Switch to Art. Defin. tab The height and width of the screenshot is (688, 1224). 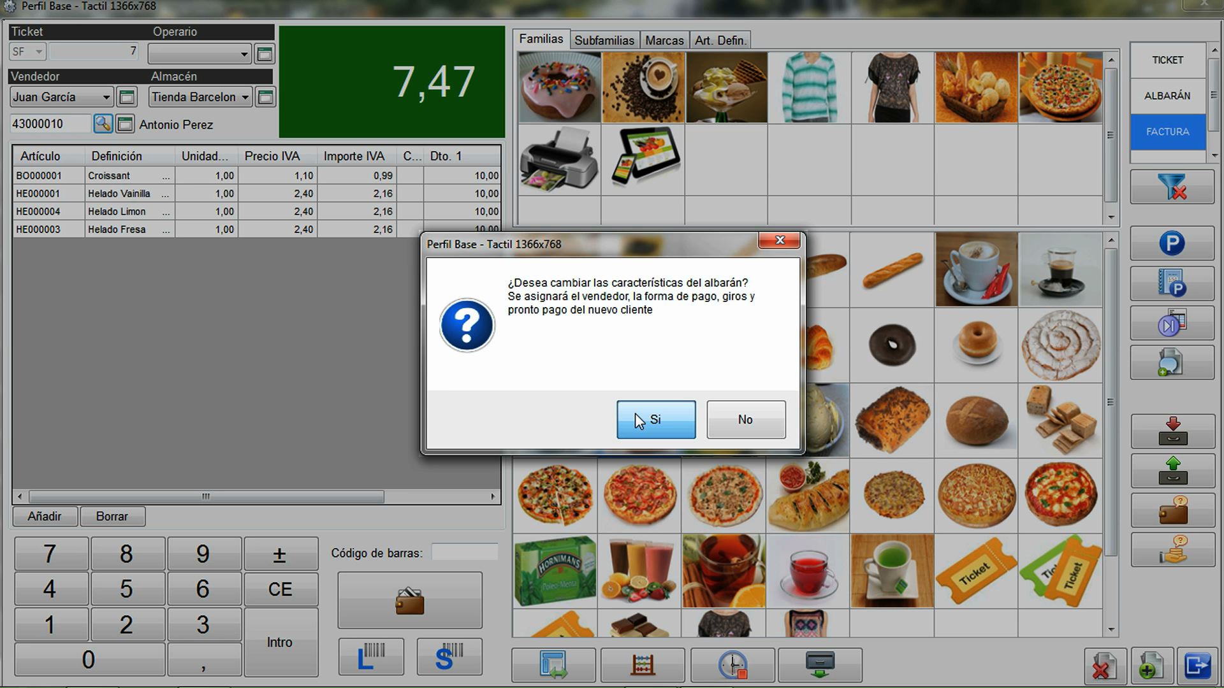point(720,40)
